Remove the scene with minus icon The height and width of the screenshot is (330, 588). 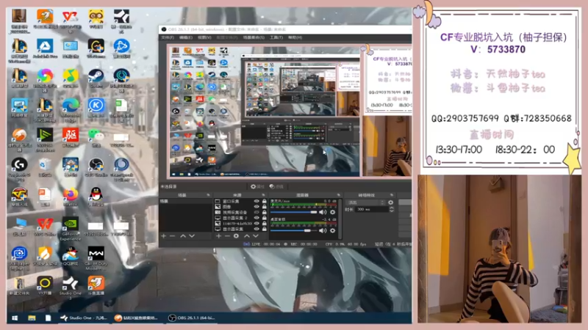[x=172, y=236]
